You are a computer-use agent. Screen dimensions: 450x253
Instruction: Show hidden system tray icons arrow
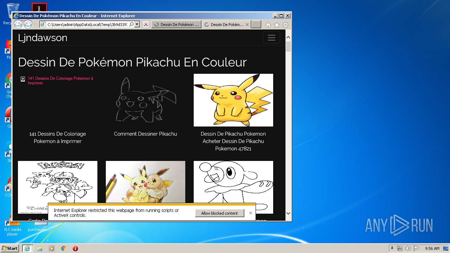coord(392,248)
